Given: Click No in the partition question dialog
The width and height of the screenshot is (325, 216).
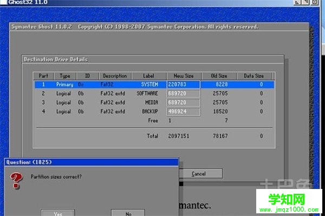Looking at the screenshot, I should pos(128,213).
